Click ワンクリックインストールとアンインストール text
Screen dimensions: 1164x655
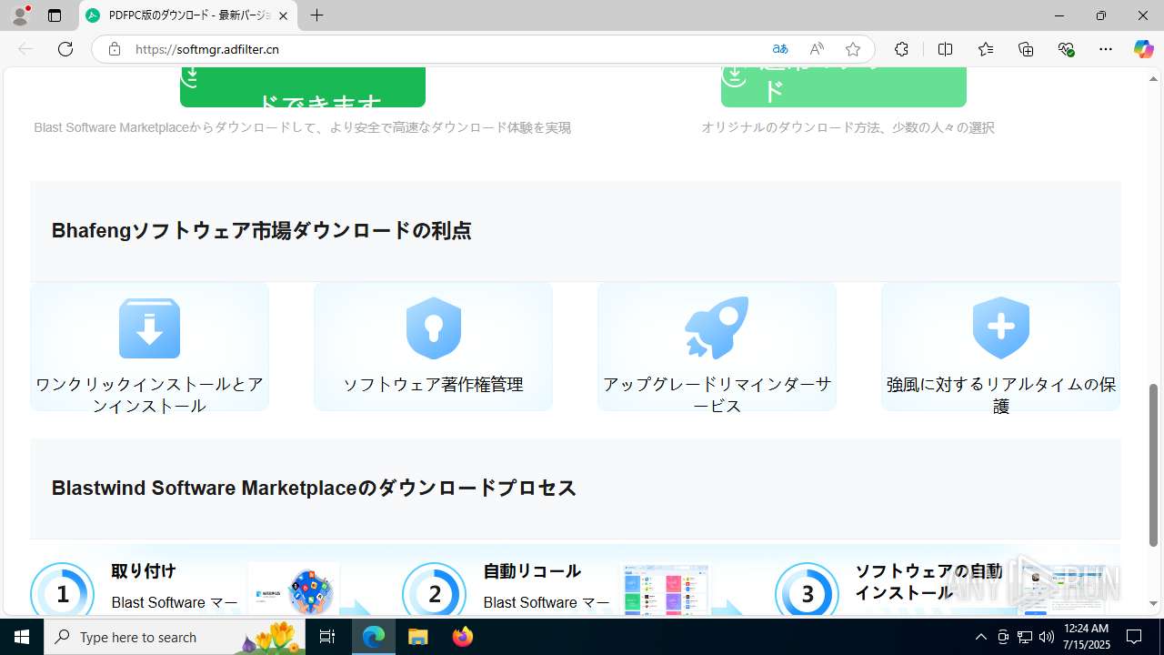click(149, 395)
